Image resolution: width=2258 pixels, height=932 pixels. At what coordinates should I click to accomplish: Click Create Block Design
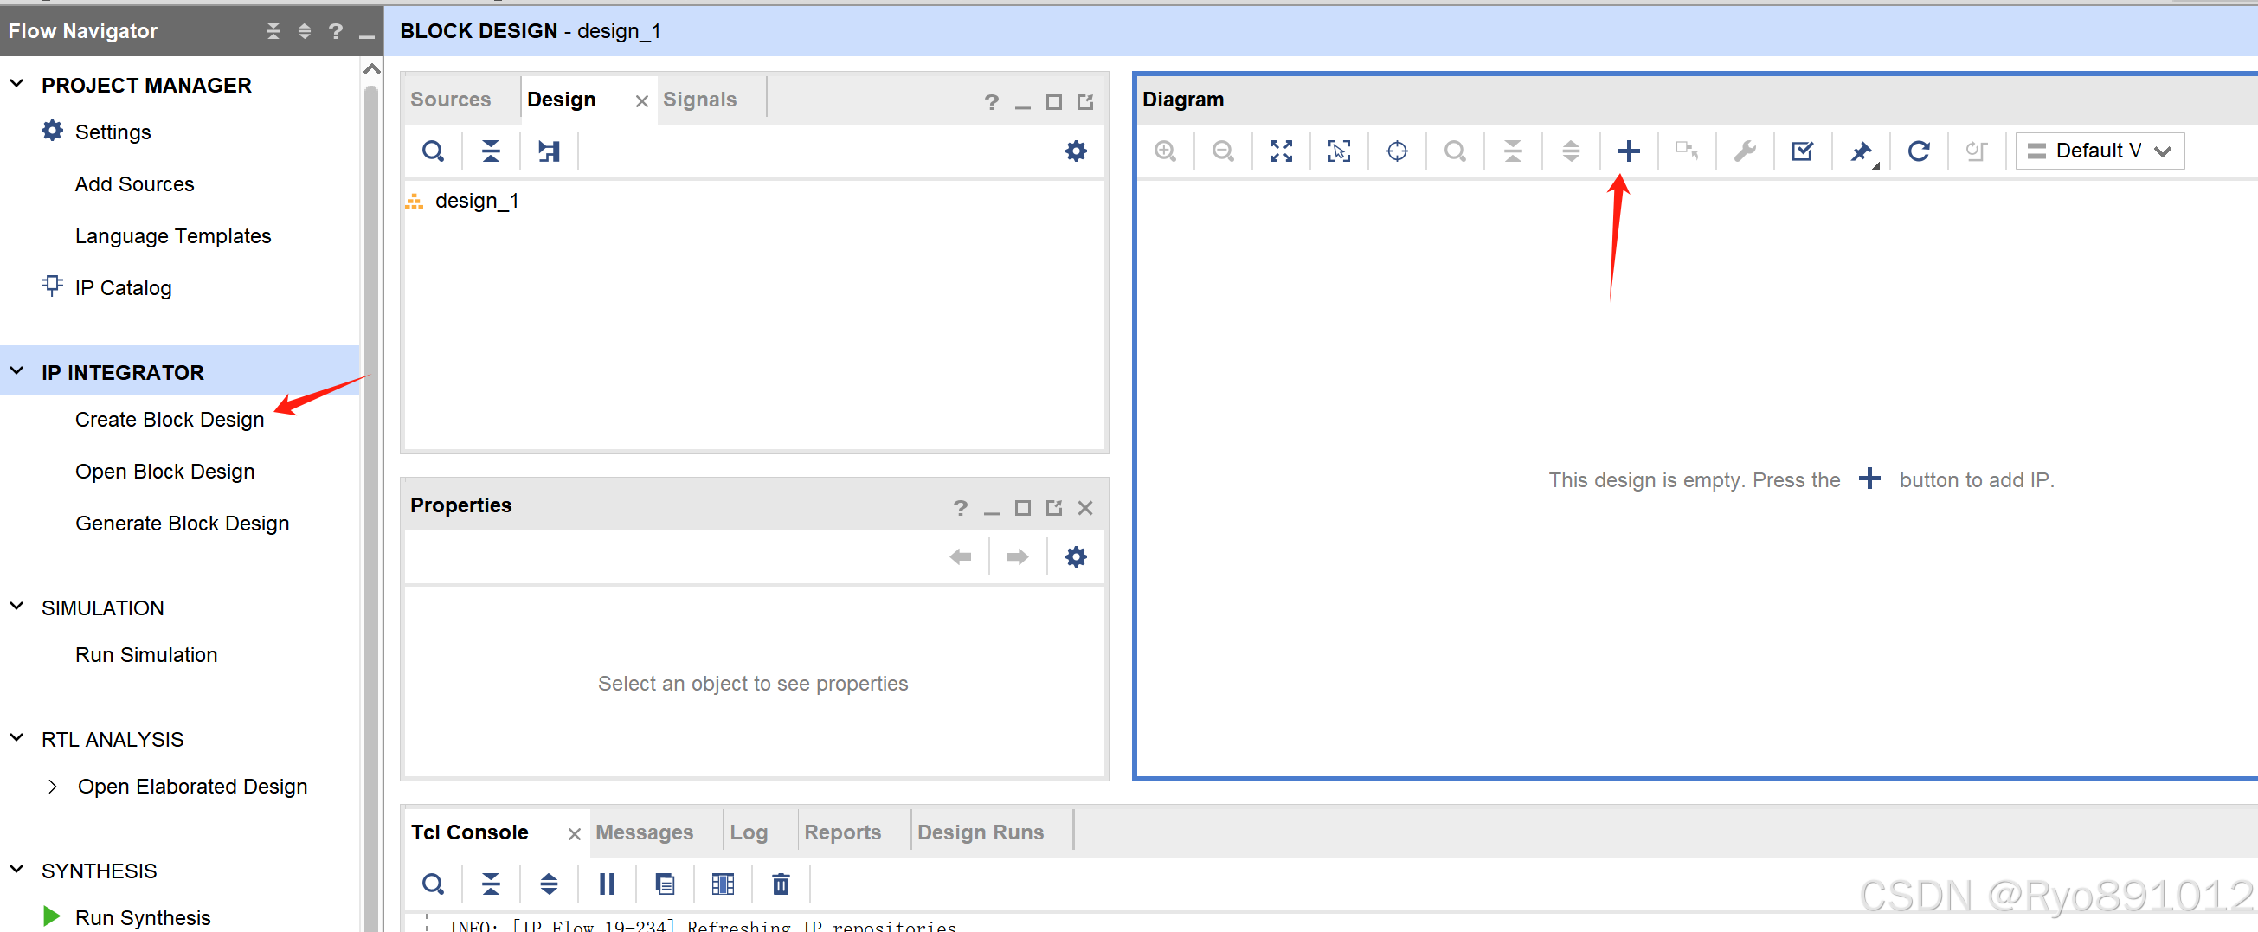pos(169,419)
